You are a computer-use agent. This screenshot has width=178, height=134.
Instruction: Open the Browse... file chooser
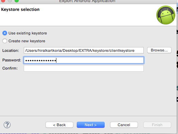point(159,50)
